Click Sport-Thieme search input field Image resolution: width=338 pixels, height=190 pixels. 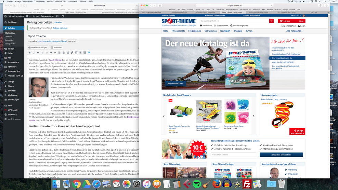(235, 21)
